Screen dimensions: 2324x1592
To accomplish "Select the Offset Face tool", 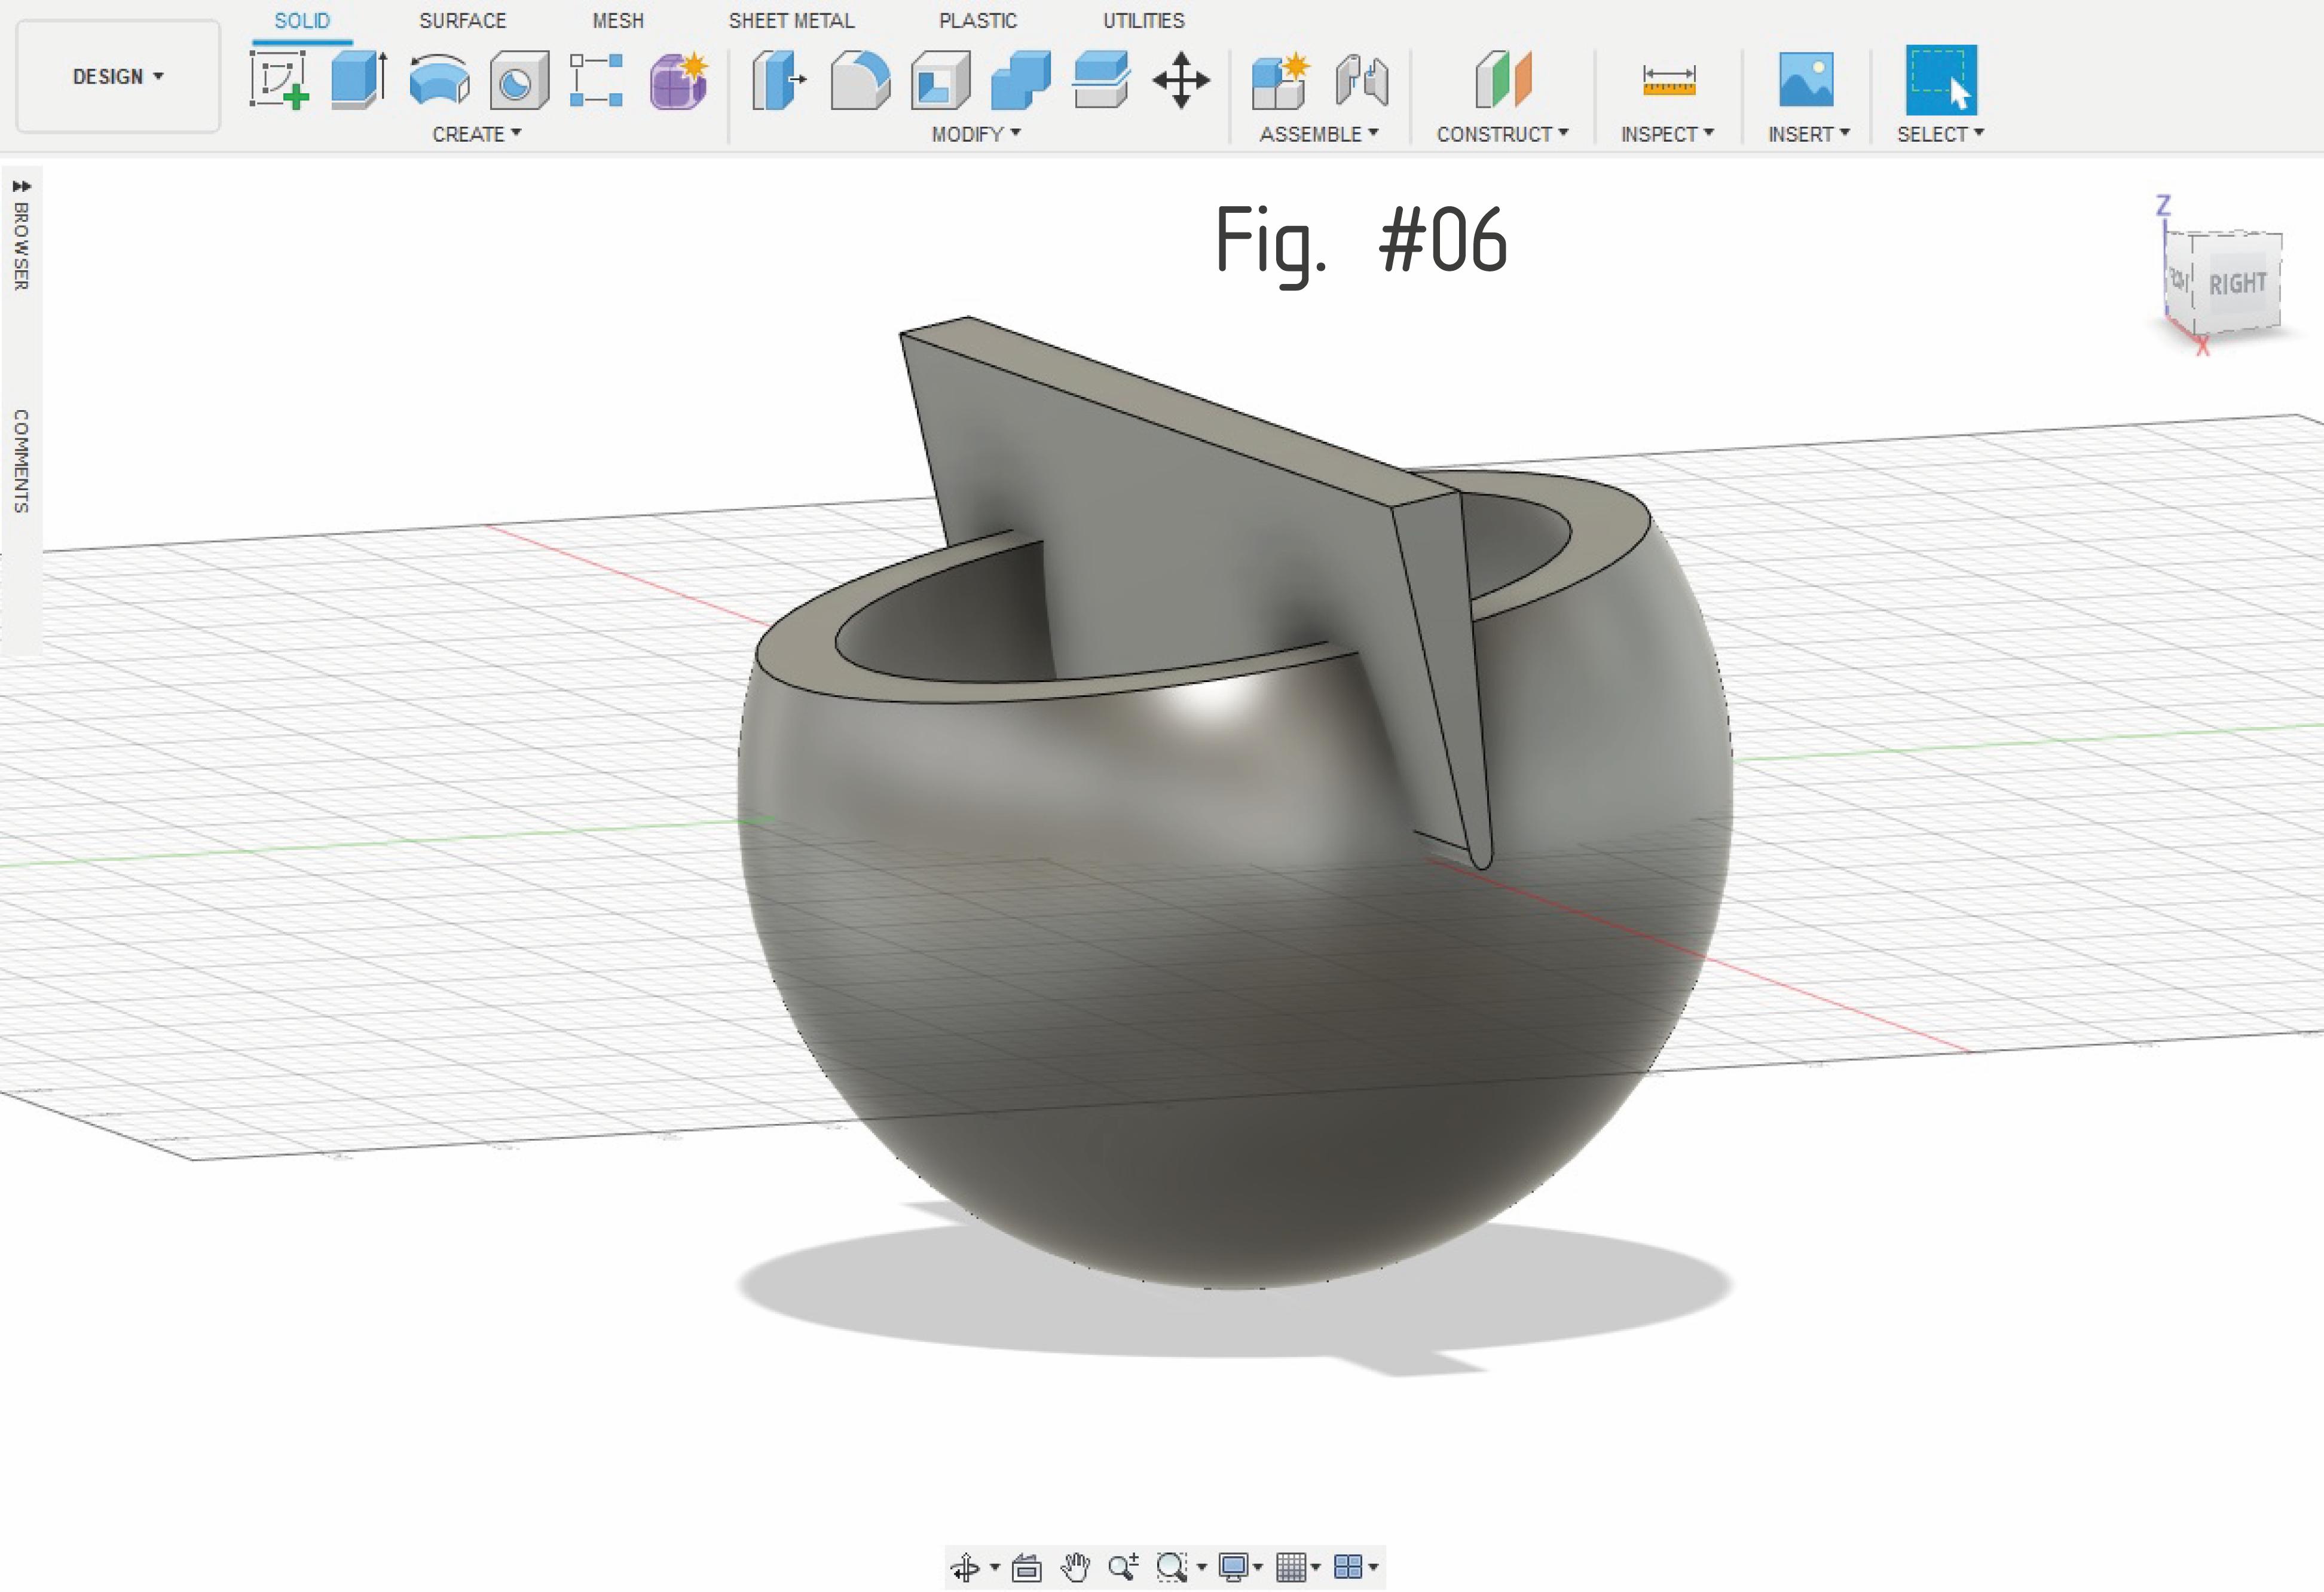I will [x=1101, y=80].
